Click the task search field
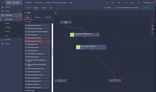The width and height of the screenshot is (156, 92). [x=38, y=21]
